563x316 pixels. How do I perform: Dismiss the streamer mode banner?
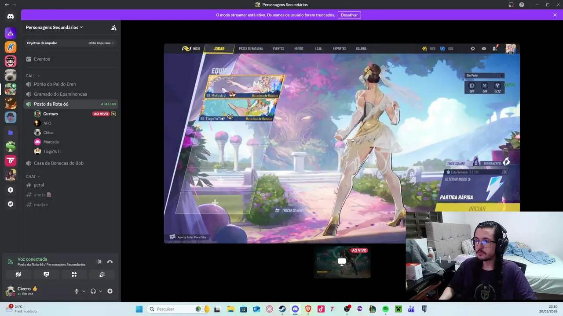pyautogui.click(x=555, y=15)
